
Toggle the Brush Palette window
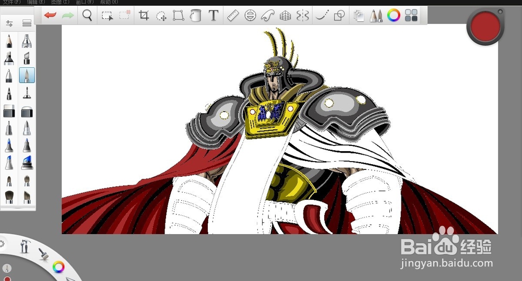[x=376, y=16]
